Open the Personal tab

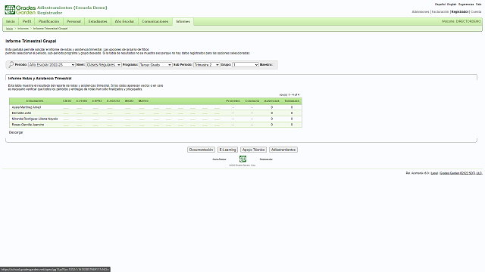[74, 22]
